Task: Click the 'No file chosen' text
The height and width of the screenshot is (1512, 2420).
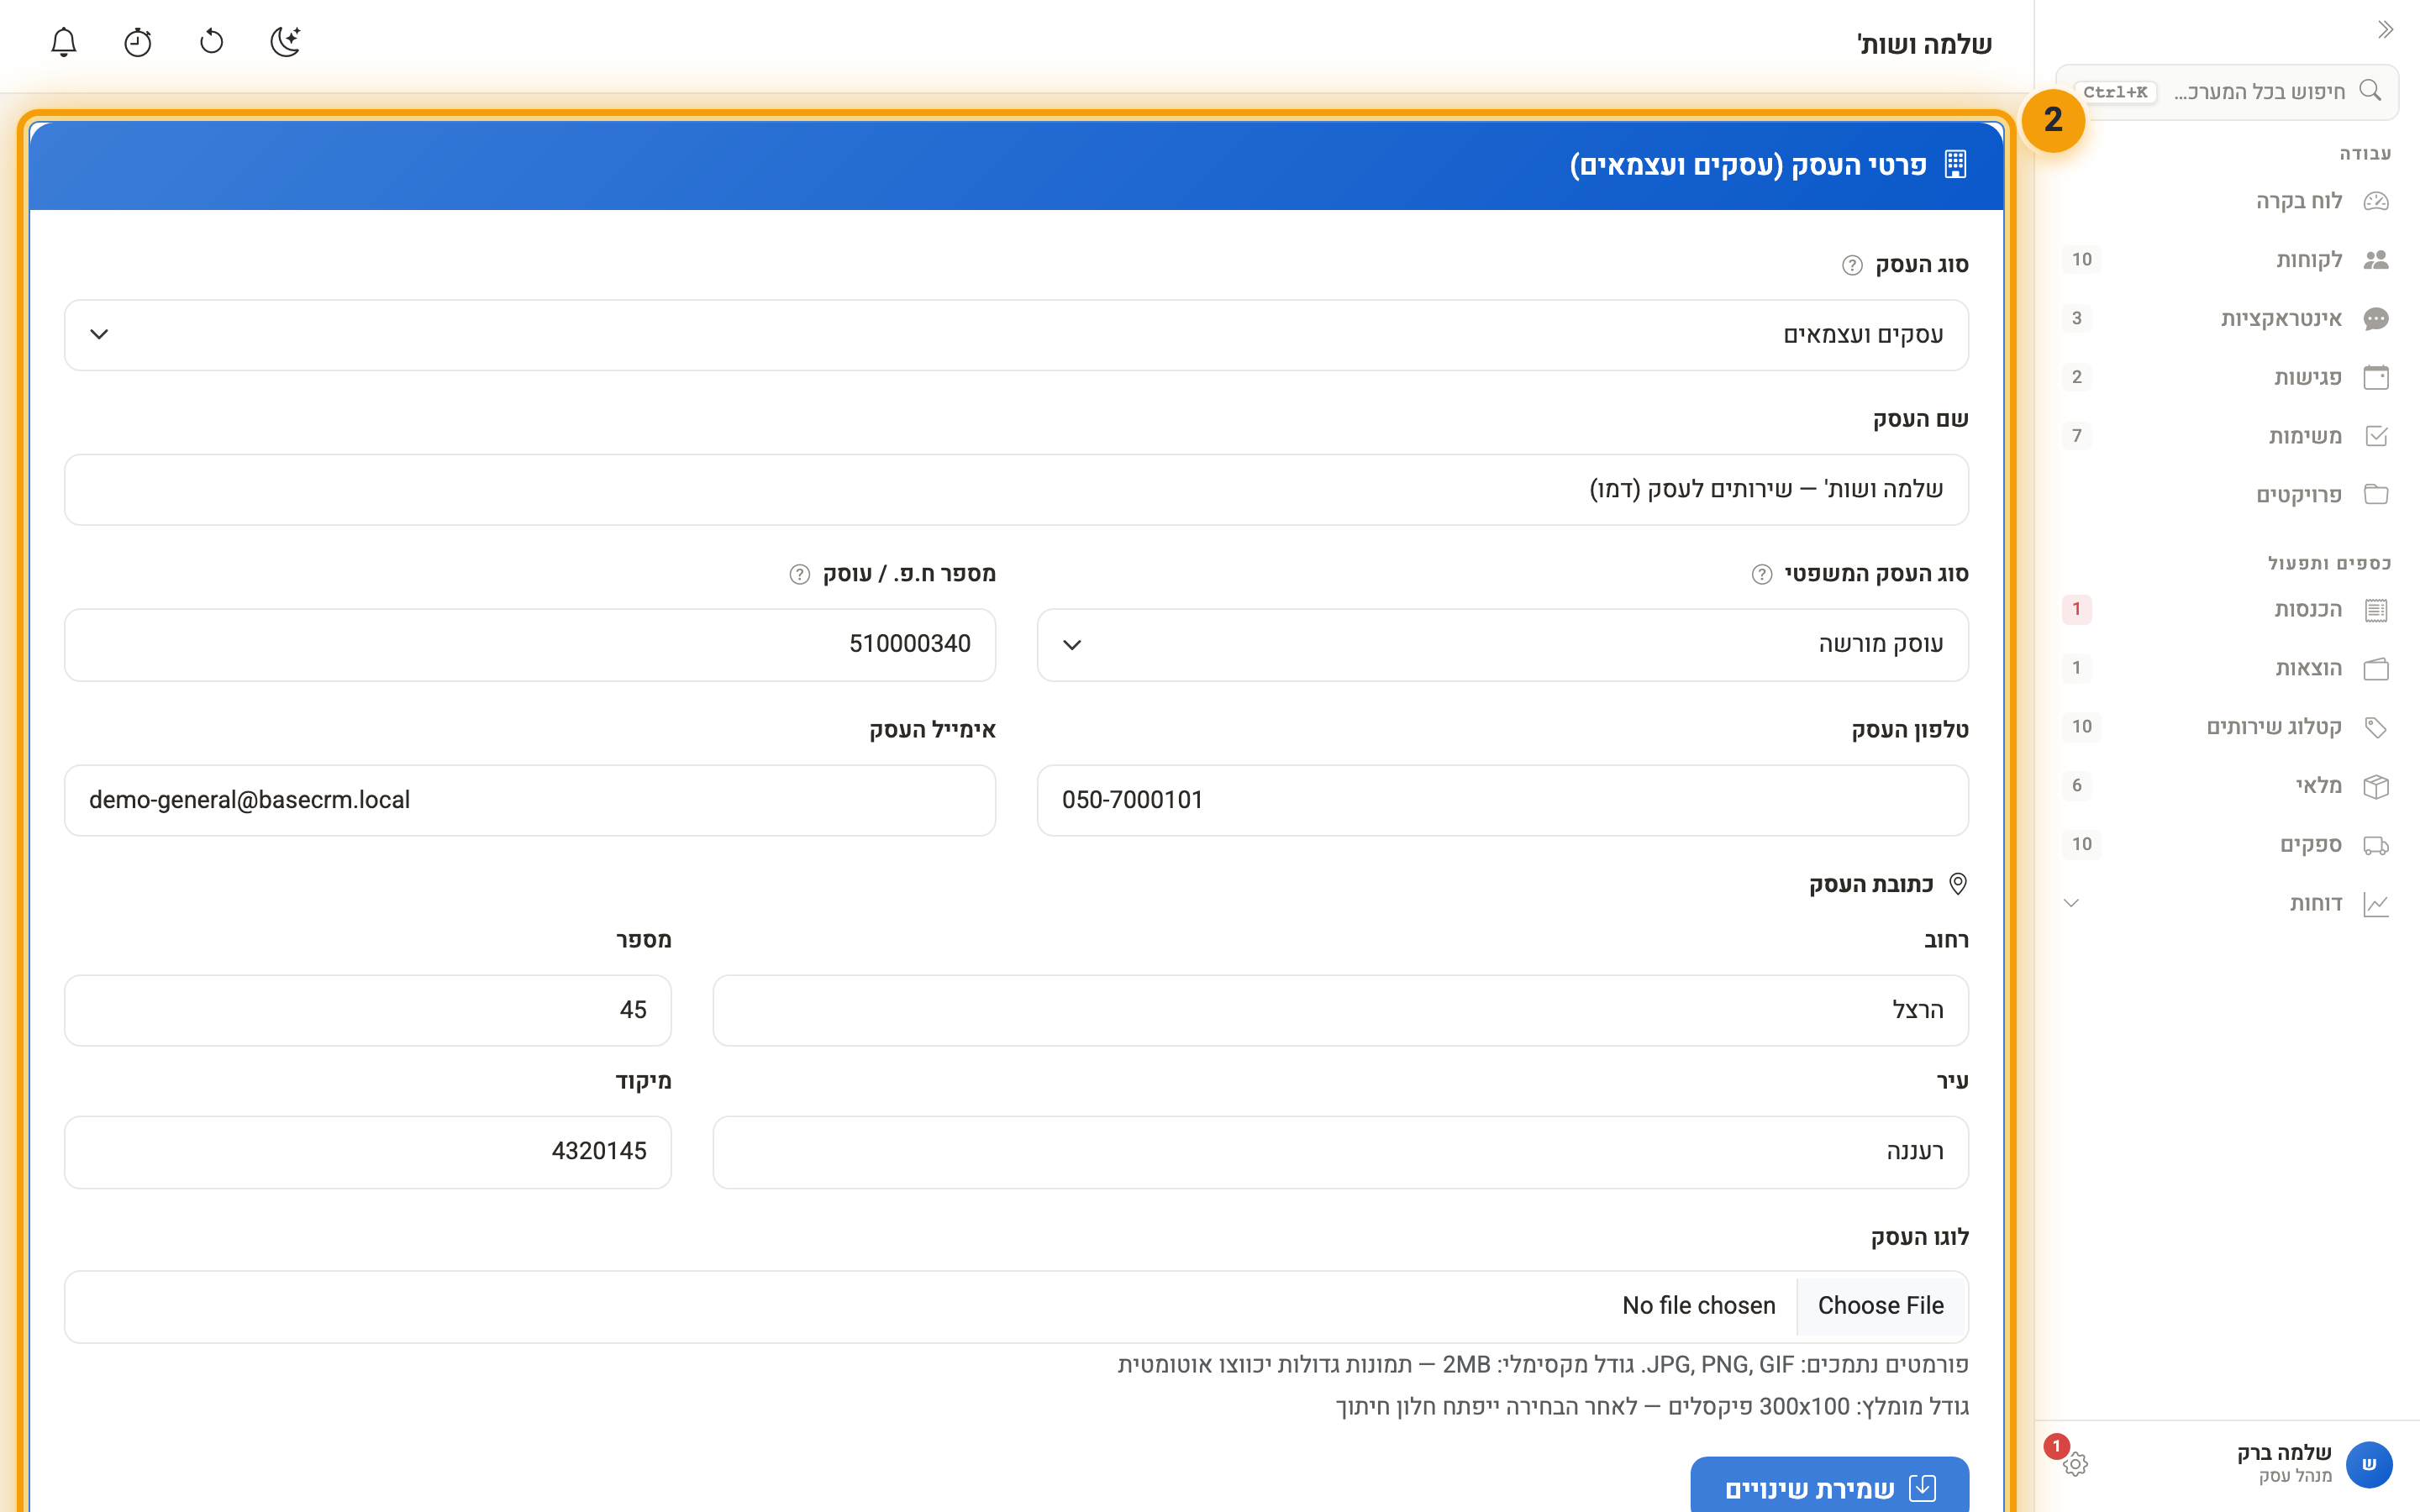Action: pyautogui.click(x=1698, y=1306)
